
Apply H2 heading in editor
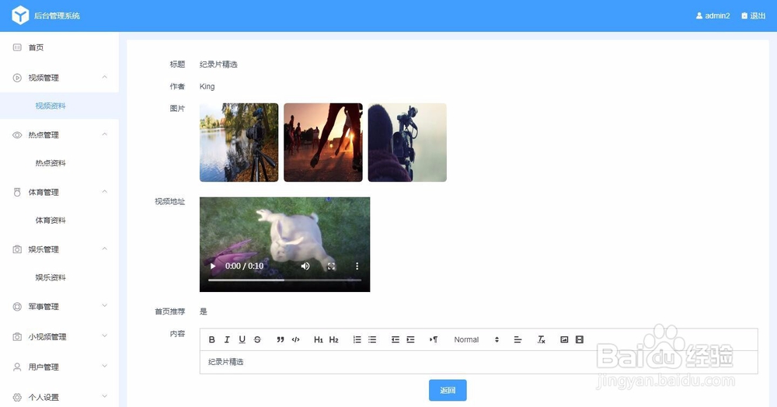pyautogui.click(x=333, y=339)
